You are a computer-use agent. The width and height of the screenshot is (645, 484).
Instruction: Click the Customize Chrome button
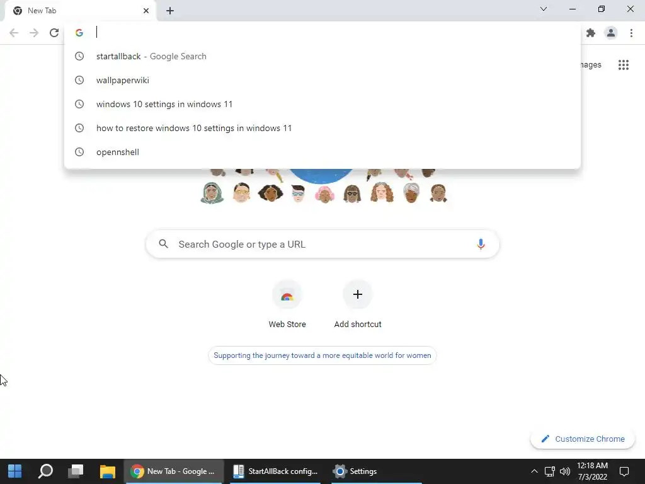583,439
